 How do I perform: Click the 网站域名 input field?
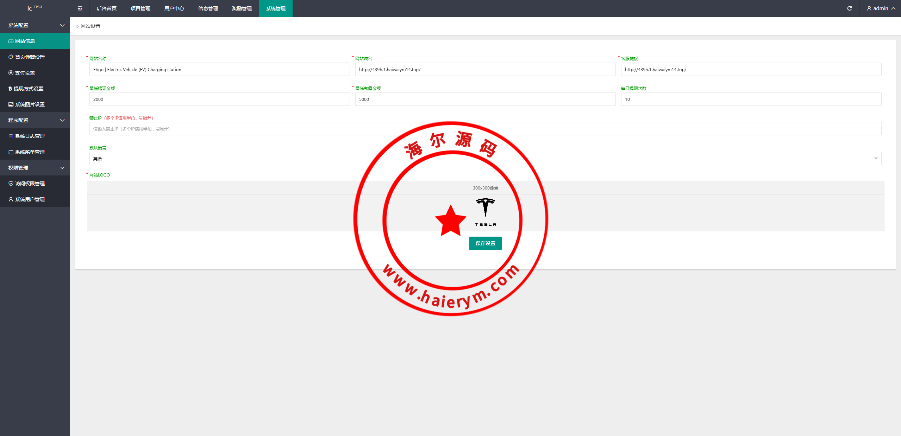[485, 69]
